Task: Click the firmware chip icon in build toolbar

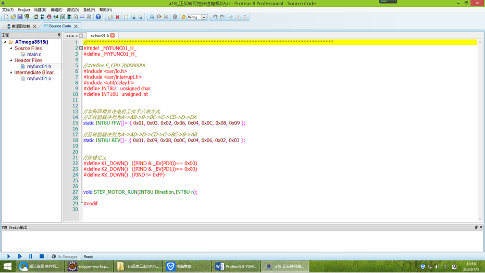Action: 175,17
